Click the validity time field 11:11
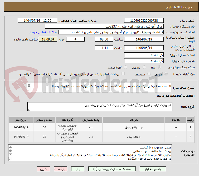 click(104, 48)
